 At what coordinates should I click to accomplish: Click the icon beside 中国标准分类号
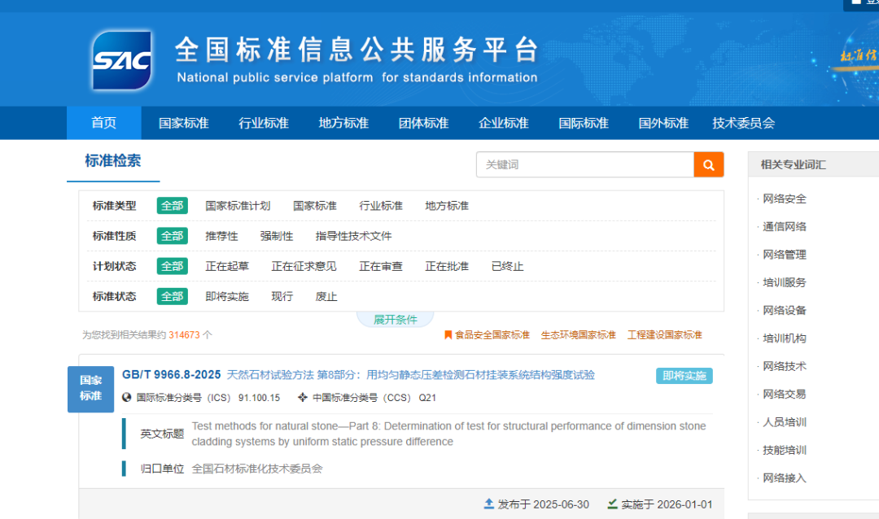coord(303,397)
